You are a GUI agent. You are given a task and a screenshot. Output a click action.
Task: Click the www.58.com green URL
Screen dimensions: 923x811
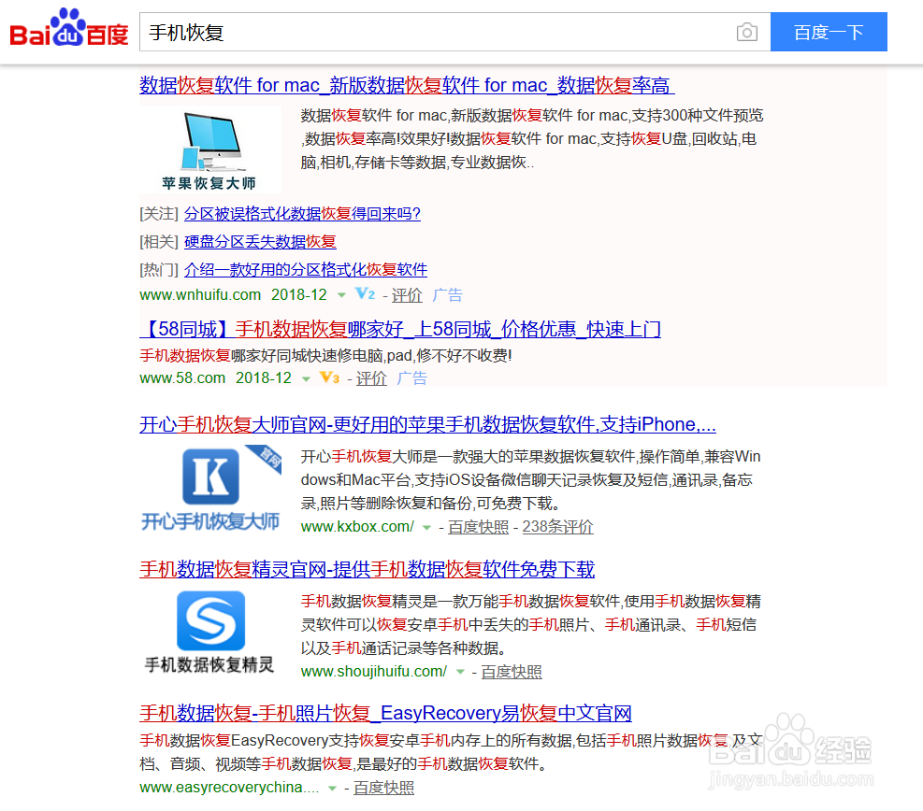coord(182,378)
